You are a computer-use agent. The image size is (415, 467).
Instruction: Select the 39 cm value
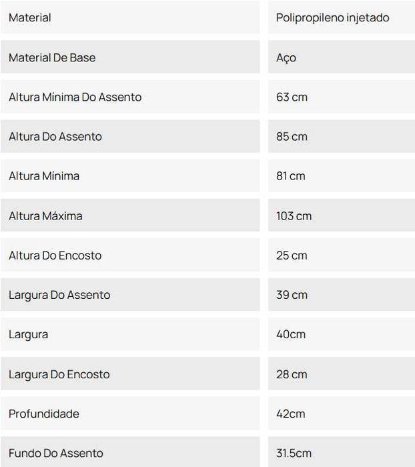point(292,295)
